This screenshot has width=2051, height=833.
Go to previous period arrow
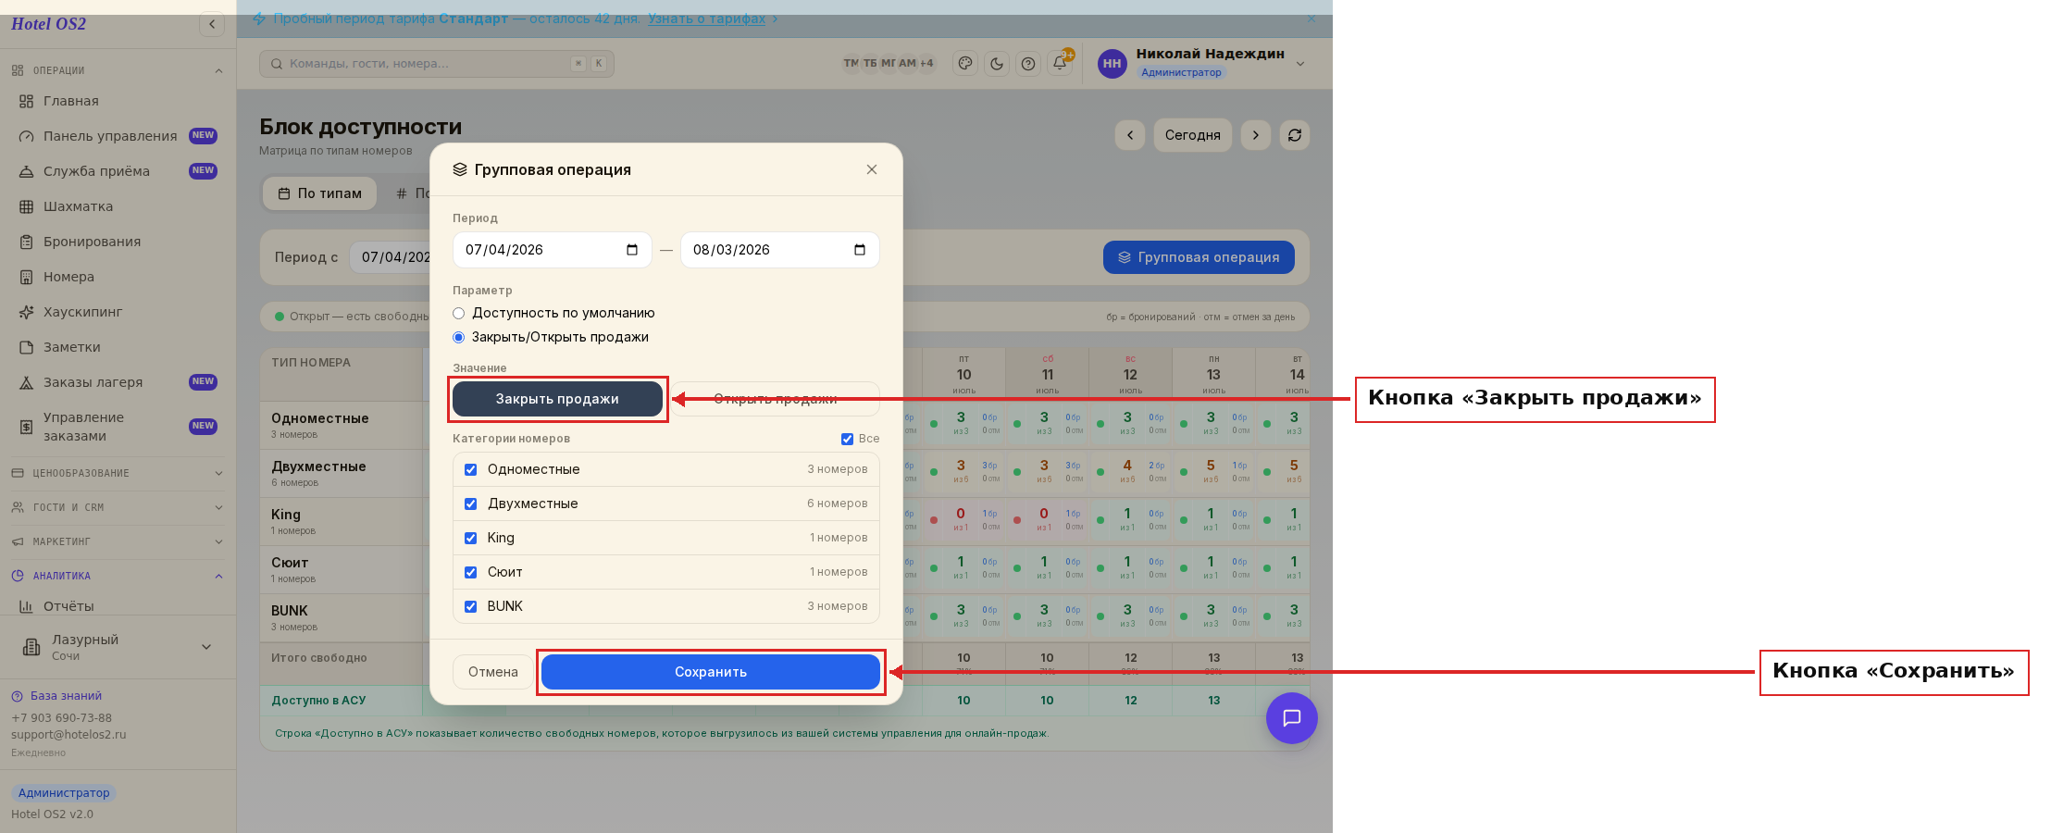pos(1130,135)
